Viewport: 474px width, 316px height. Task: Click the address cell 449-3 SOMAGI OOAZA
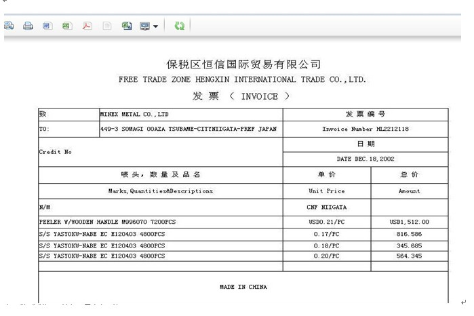191,129
